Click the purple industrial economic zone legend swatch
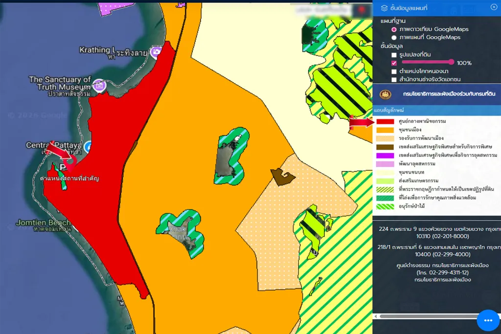 coord(385,155)
